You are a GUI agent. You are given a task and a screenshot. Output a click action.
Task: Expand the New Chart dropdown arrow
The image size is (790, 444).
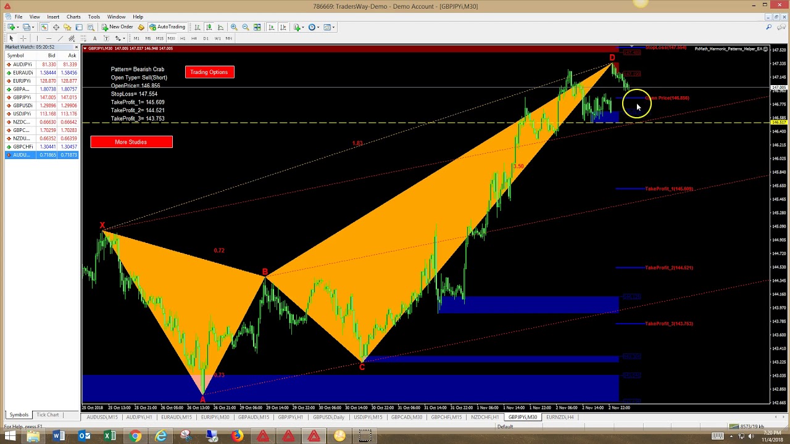[x=18, y=27]
